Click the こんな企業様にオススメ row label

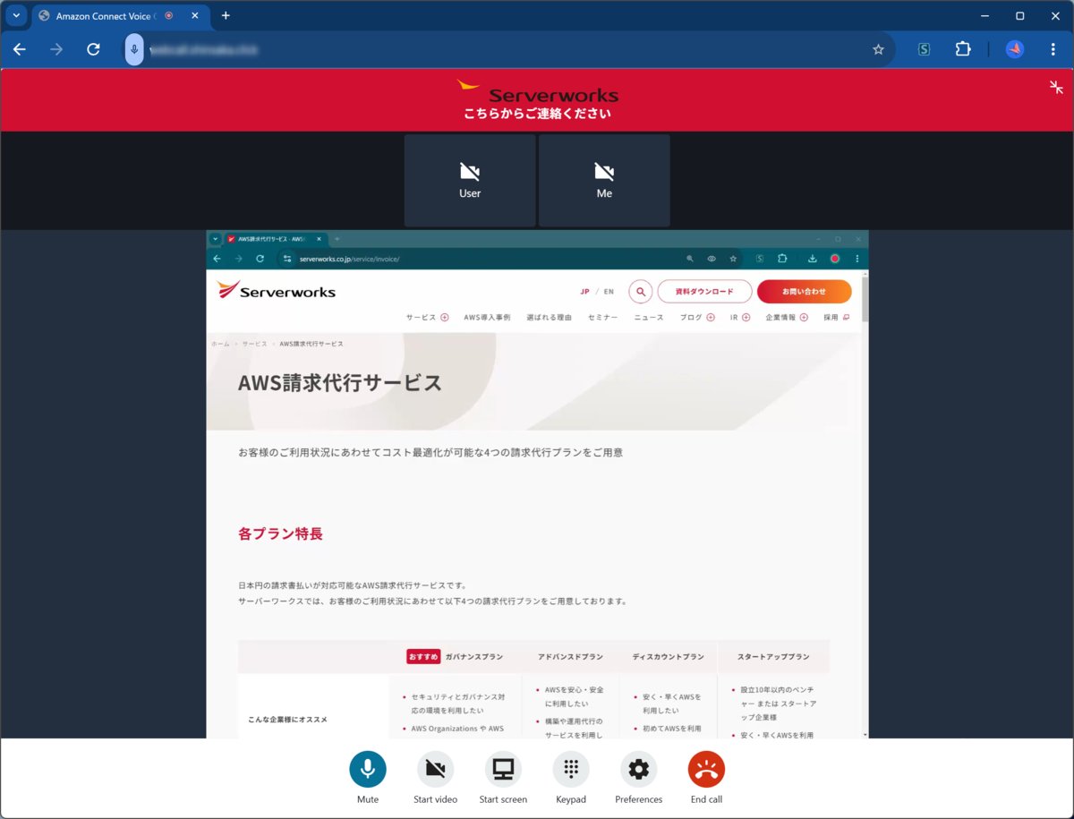click(287, 720)
